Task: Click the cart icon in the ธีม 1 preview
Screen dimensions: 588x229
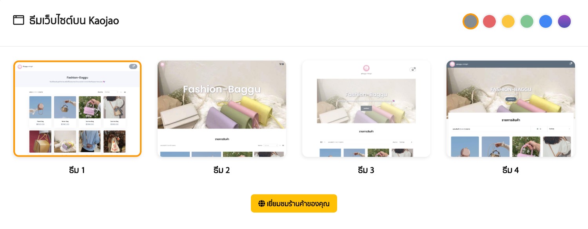Action: [x=133, y=67]
